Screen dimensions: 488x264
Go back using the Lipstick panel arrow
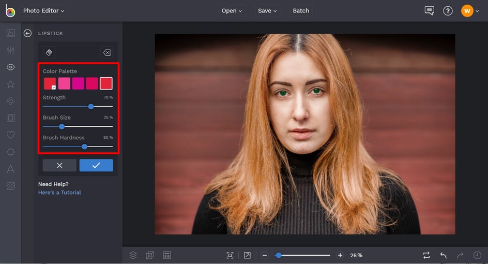(27, 33)
